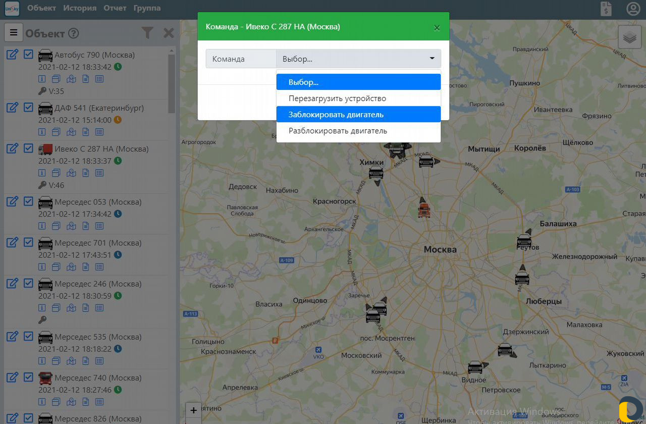The width and height of the screenshot is (646, 424).
Task: Edit the Автобус 790 (Москва) object
Action: 13,54
